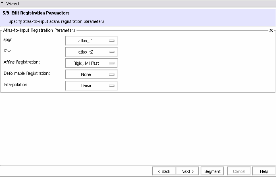Click the t2w label
Viewport: 276px width, 177px height.
point(7,51)
